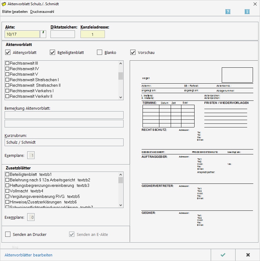
Task: Enable Senden an Drucker
Action: click(x=8, y=234)
